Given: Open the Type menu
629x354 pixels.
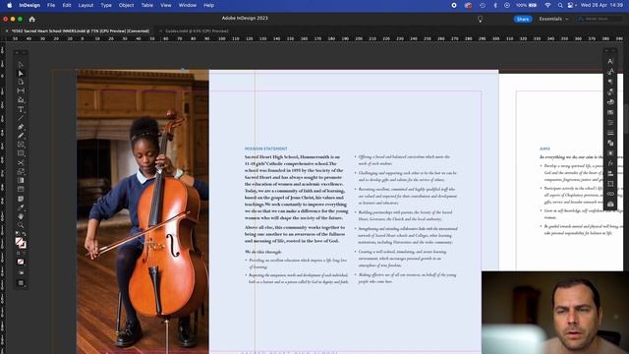Looking at the screenshot, I should pos(106,5).
